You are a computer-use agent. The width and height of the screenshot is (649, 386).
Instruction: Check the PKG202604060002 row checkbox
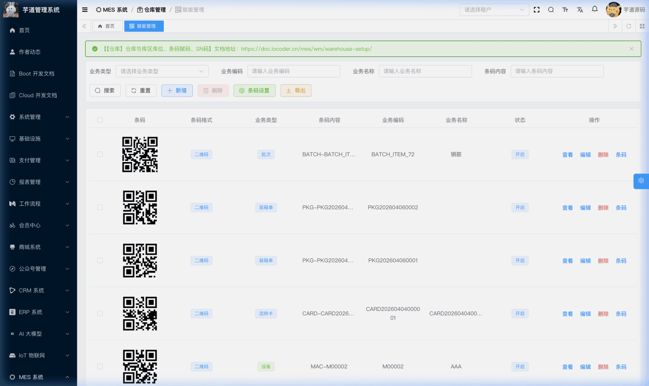pyautogui.click(x=100, y=207)
